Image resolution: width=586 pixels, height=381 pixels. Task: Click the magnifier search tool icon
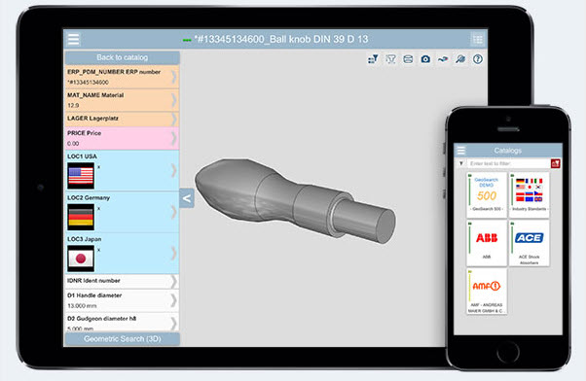click(460, 59)
